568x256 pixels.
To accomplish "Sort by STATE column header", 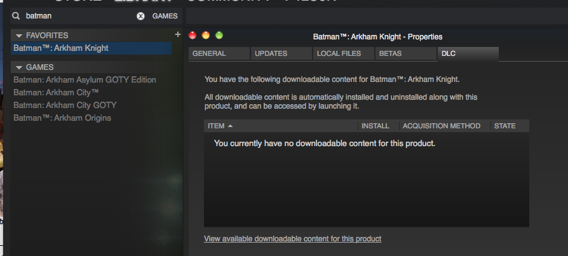I will pos(510,126).
